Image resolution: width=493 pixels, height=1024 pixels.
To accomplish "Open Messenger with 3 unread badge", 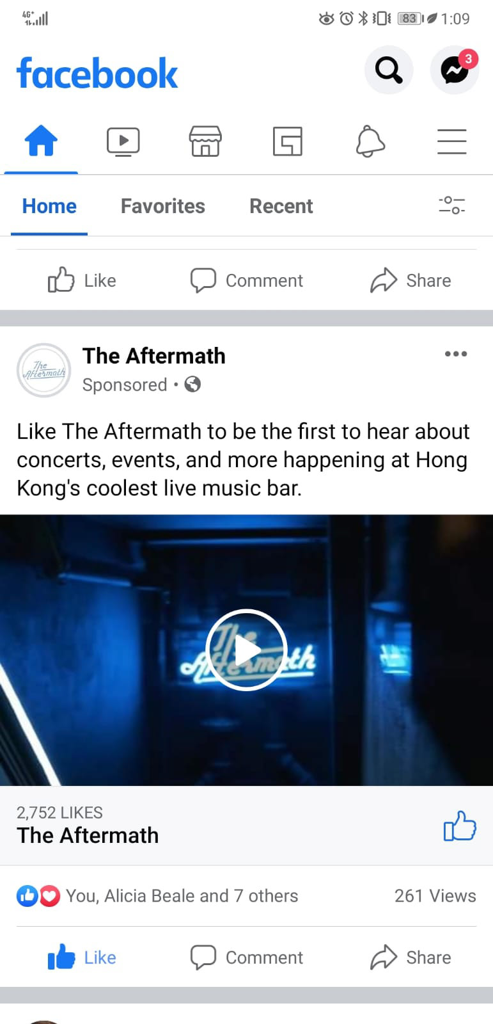I will (x=455, y=70).
